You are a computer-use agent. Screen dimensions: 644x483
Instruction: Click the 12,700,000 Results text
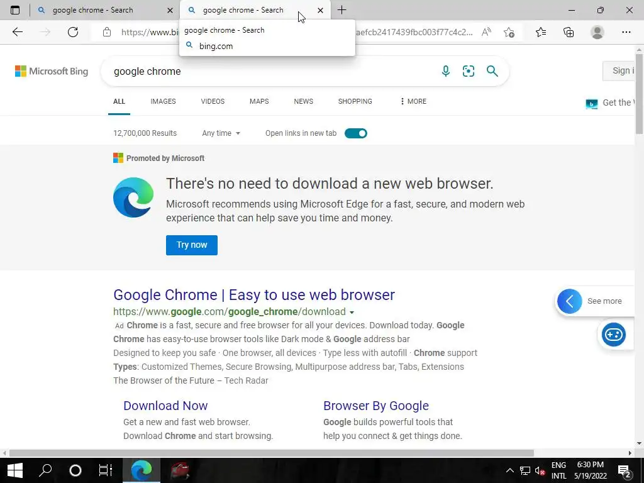click(145, 133)
